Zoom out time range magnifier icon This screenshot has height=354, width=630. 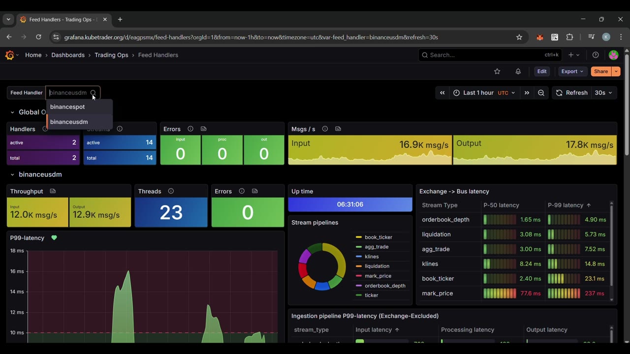(541, 93)
